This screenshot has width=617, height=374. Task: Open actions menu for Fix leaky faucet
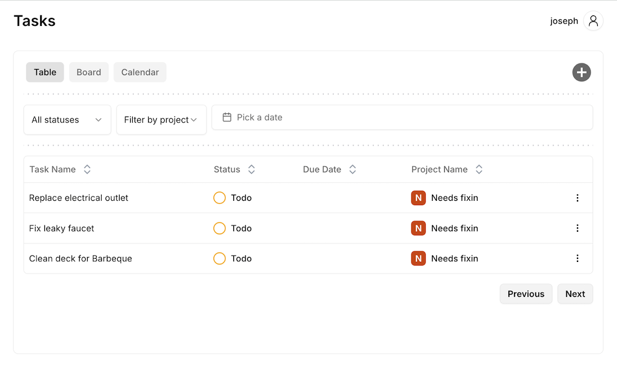coord(578,228)
